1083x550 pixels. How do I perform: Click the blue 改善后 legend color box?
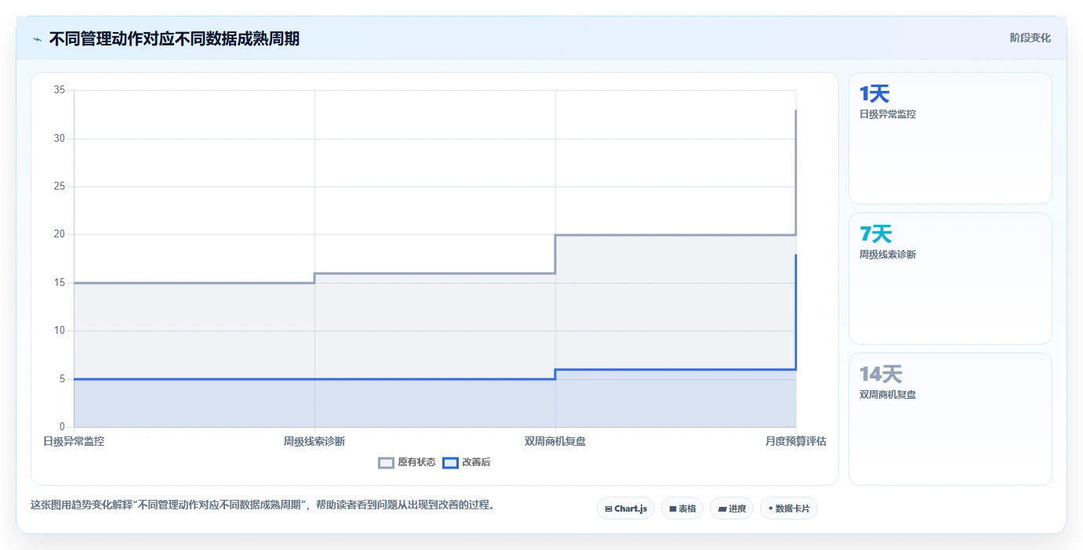click(451, 462)
